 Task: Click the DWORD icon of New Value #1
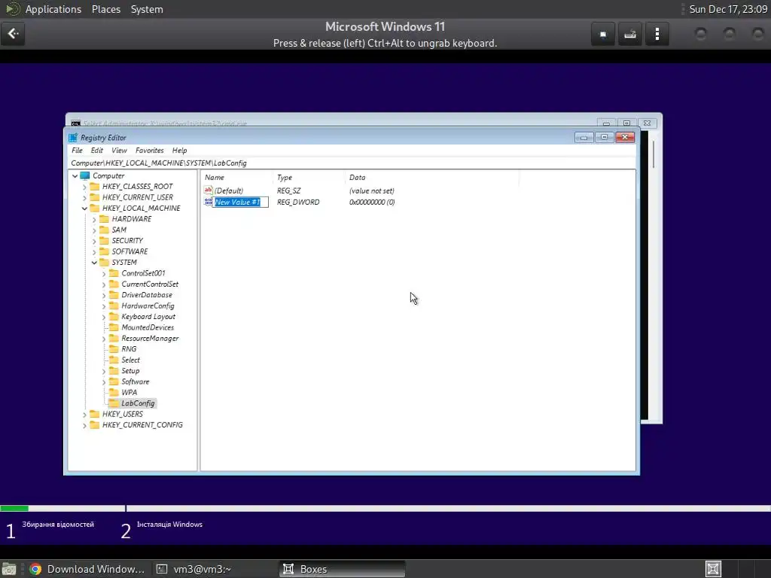pyautogui.click(x=208, y=202)
